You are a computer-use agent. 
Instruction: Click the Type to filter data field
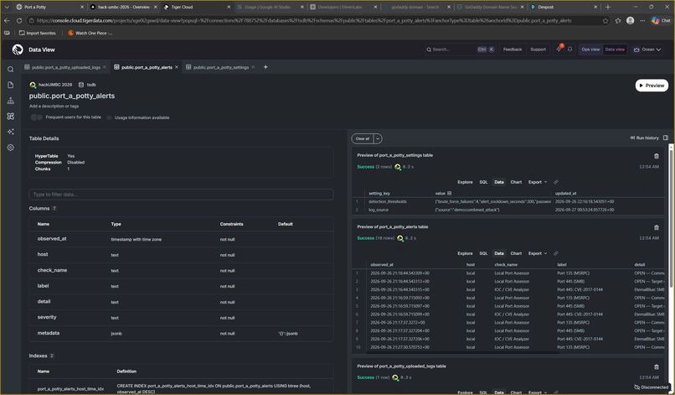point(181,195)
